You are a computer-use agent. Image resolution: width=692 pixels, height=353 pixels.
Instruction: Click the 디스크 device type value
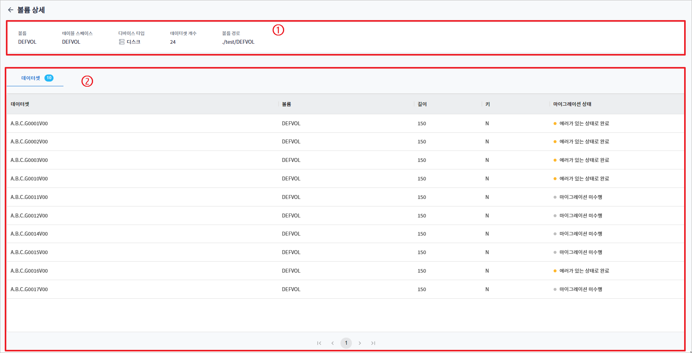click(x=134, y=42)
